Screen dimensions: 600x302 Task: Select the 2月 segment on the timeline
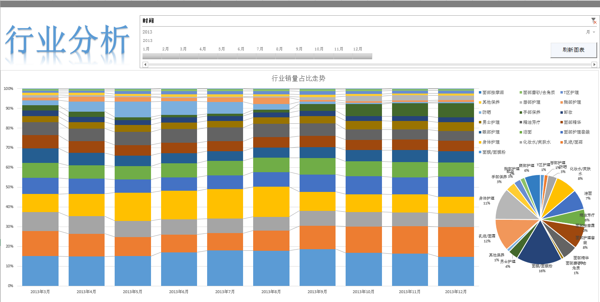click(170, 56)
